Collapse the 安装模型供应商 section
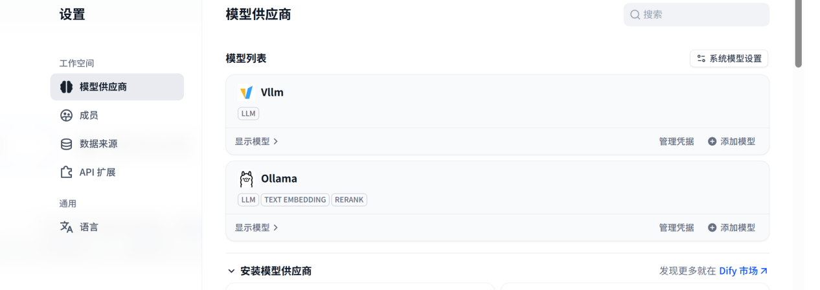820x290 pixels. (231, 271)
